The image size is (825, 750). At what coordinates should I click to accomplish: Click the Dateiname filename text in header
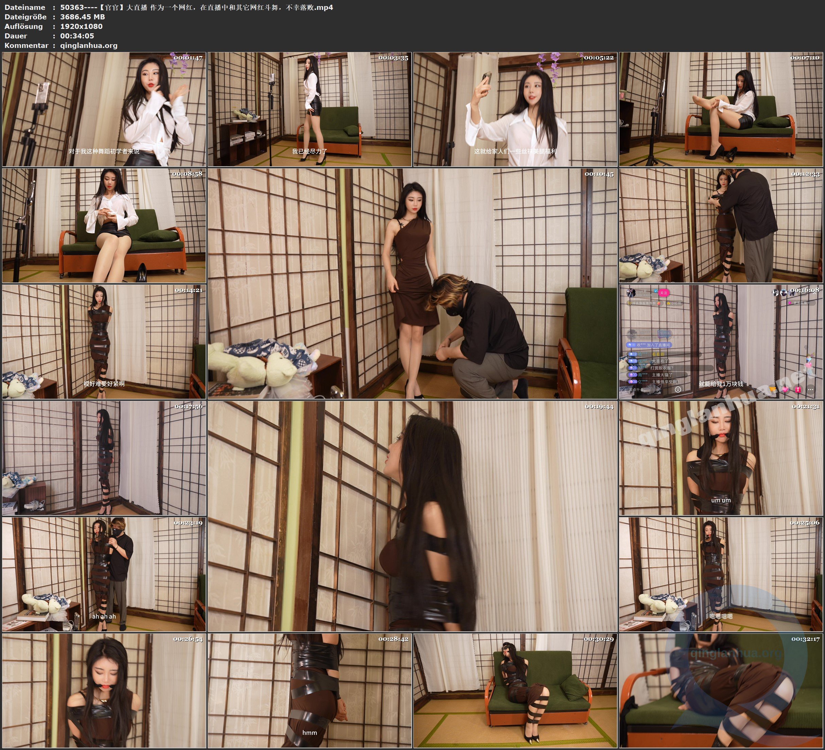196,7
